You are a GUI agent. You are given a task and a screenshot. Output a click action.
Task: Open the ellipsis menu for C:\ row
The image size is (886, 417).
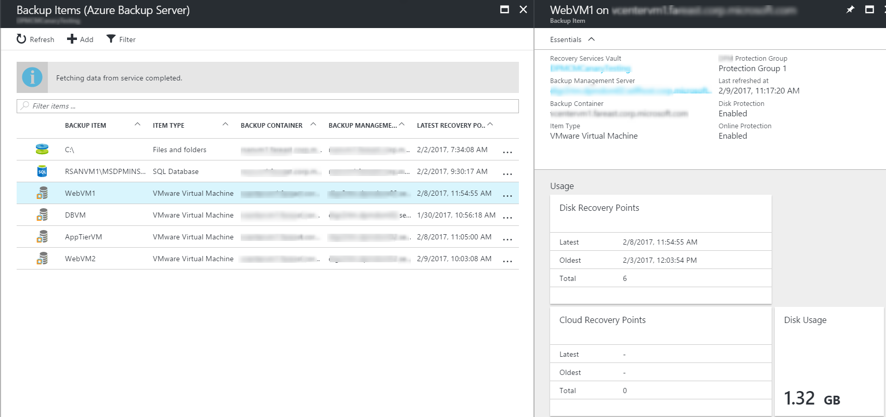click(x=507, y=152)
